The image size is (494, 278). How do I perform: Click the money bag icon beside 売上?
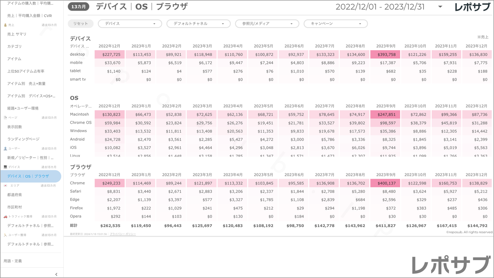tap(5, 25)
